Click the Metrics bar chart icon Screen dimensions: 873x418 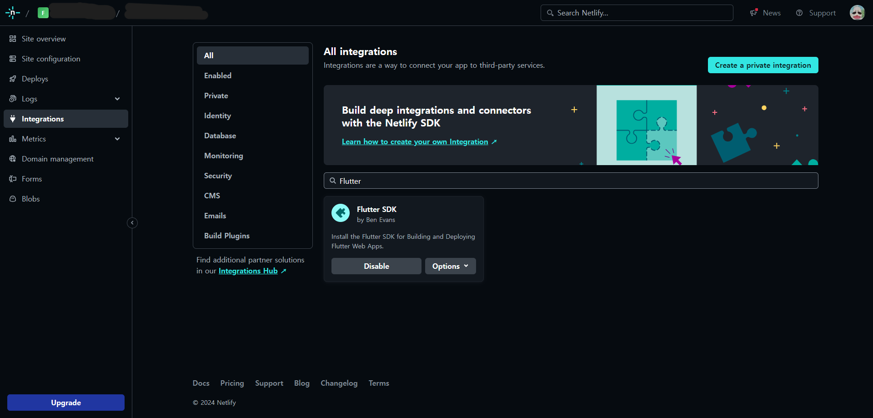[x=13, y=139]
